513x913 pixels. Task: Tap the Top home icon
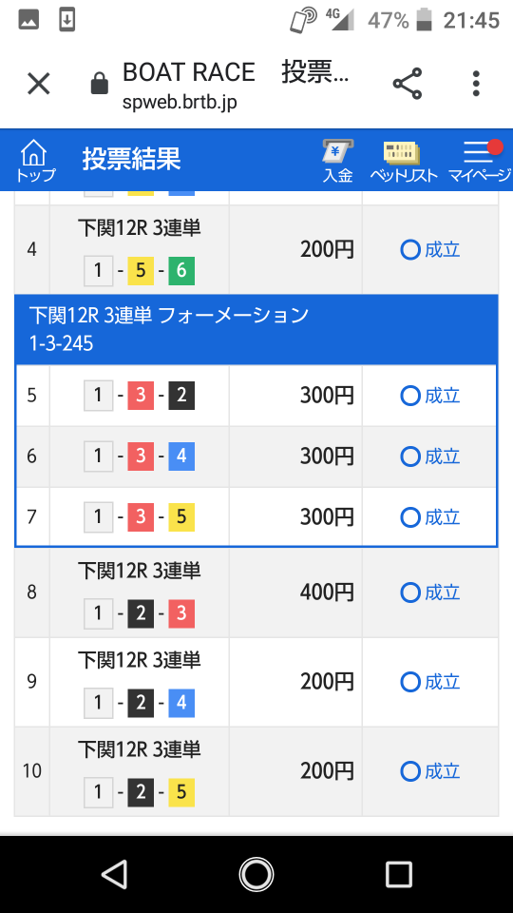(x=35, y=161)
